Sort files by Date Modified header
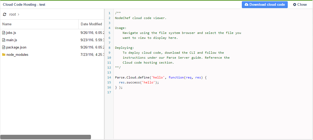Screen dimensions: 313x140 click(x=91, y=24)
